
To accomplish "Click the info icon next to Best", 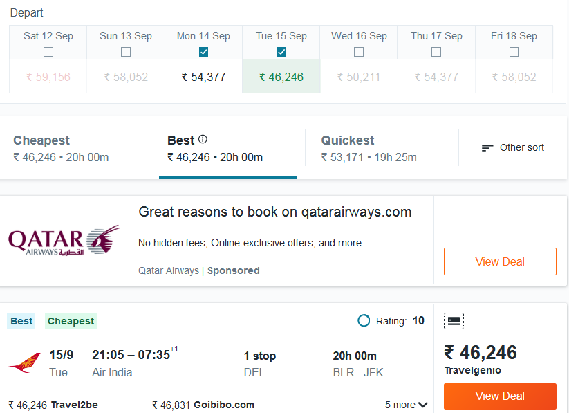I will point(203,139).
